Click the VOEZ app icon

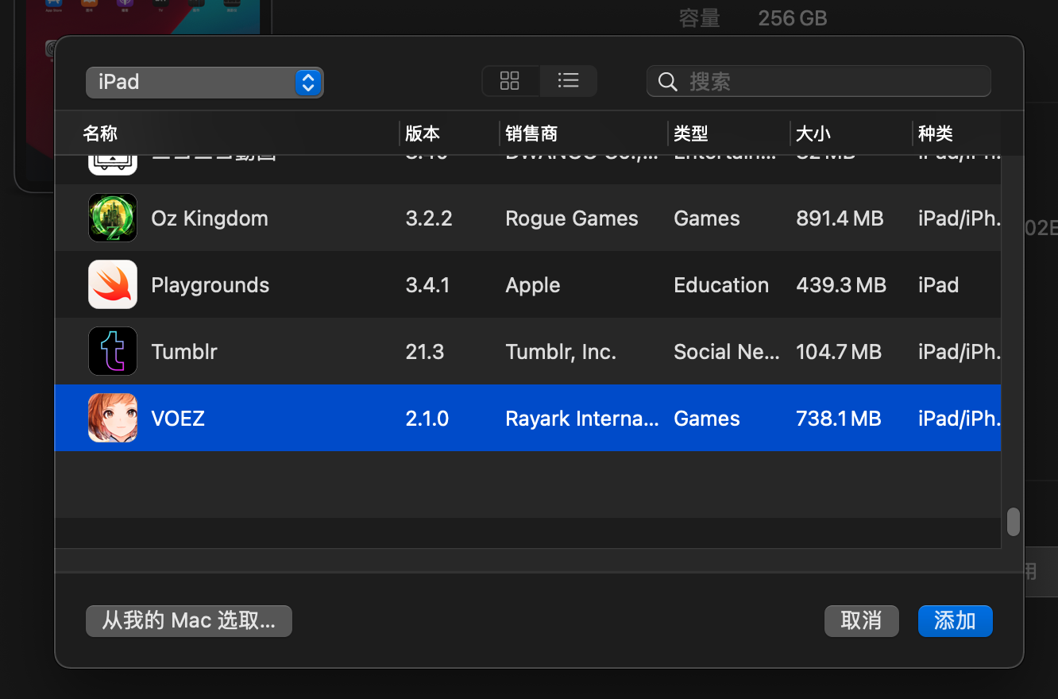[112, 418]
